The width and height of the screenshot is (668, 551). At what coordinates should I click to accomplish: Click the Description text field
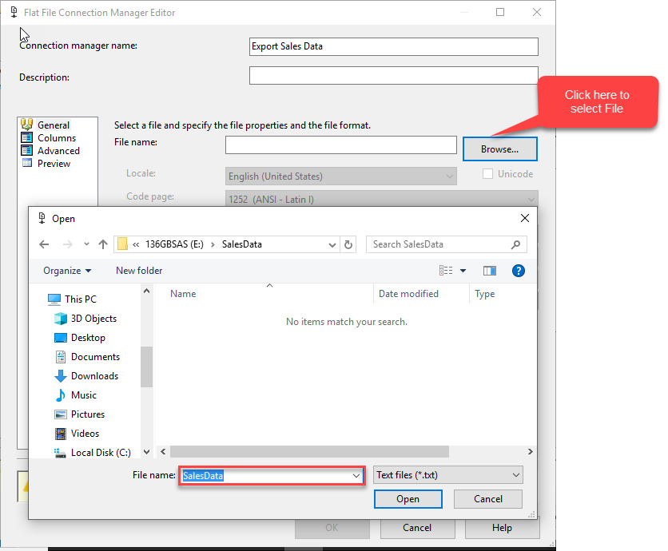coord(394,75)
